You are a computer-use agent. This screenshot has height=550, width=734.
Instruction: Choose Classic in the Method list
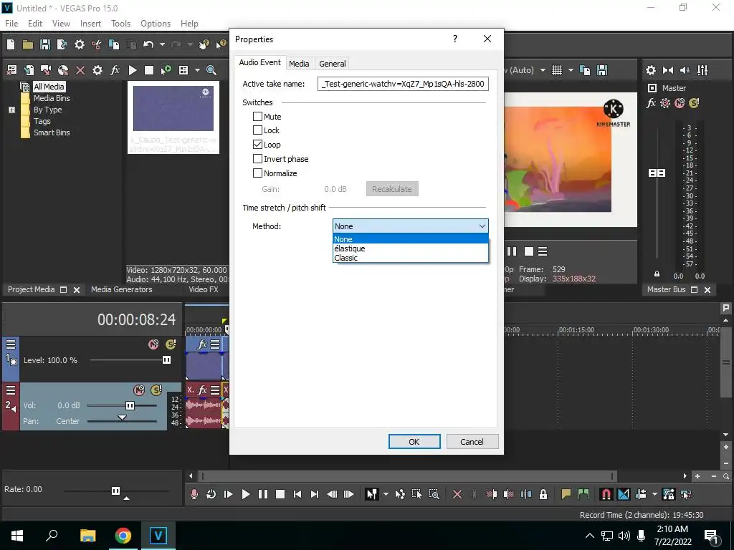[411, 258]
